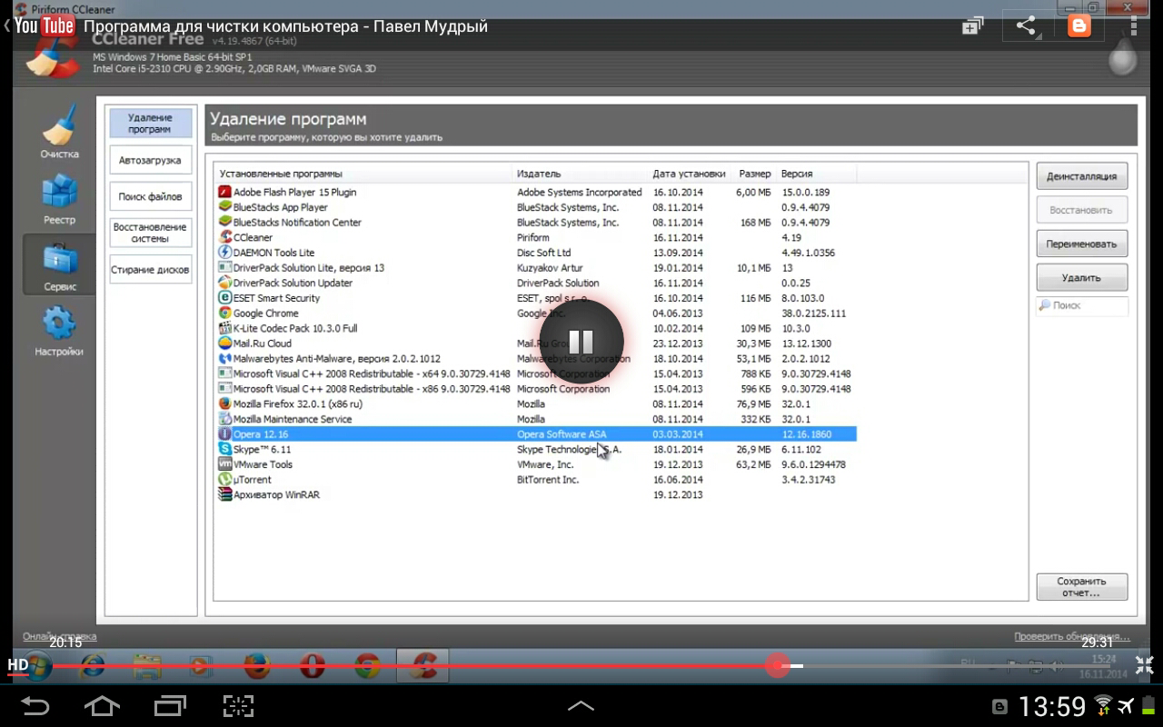Screen dimensions: 1163x727
Task: Select the Архиватор WinRAR row
Action: 536,494
